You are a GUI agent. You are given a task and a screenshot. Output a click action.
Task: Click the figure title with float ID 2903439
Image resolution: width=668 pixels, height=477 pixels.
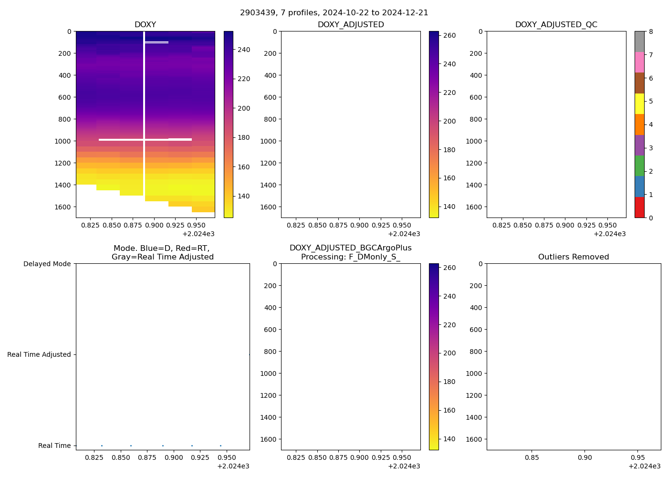click(x=334, y=13)
